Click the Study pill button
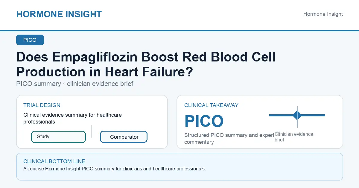 58,137
